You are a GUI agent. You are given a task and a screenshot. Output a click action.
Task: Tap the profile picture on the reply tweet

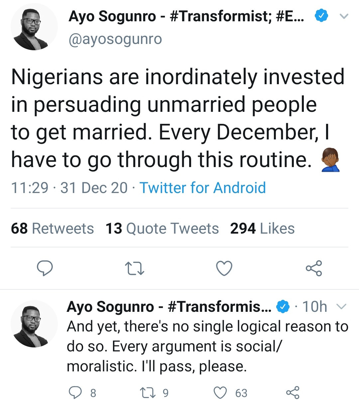click(34, 324)
